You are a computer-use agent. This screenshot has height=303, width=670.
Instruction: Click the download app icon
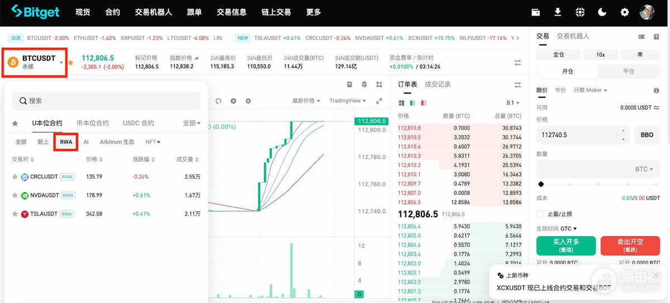click(x=558, y=12)
